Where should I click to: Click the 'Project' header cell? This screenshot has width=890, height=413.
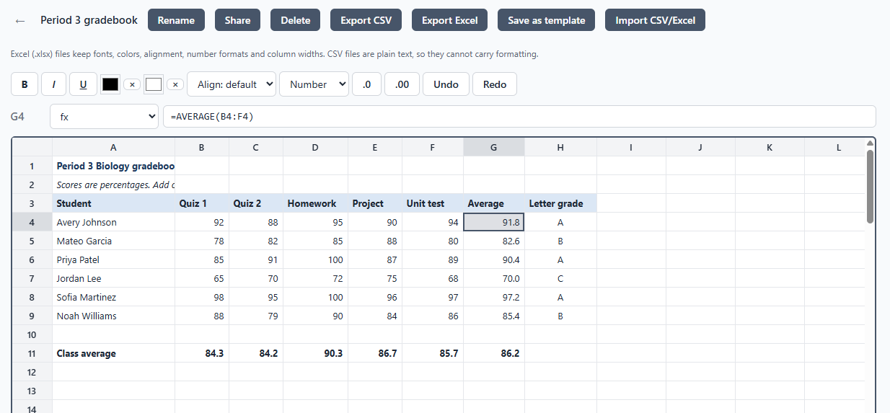click(375, 203)
